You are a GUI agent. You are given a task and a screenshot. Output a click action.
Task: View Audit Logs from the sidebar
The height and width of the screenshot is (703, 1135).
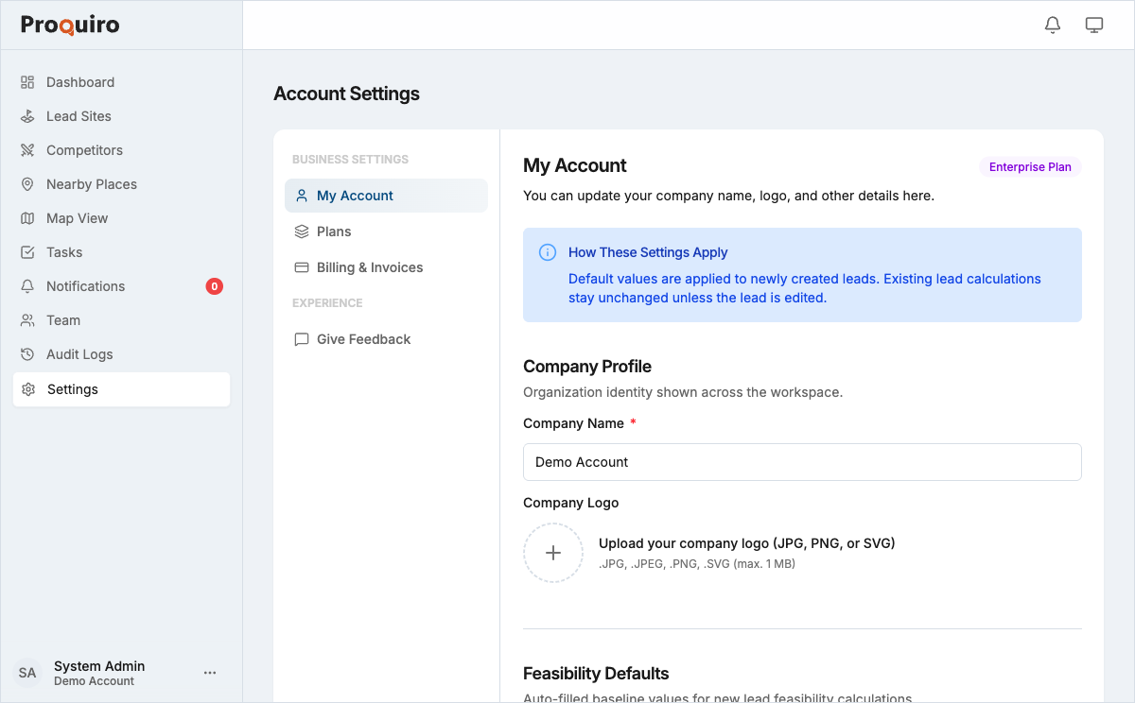[79, 354]
